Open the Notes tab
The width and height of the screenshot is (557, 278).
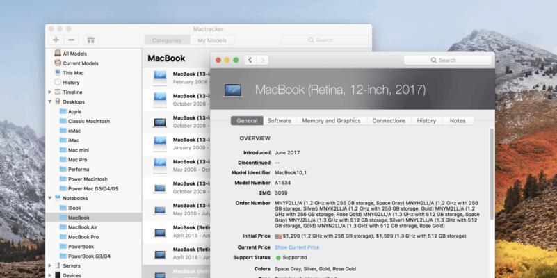pyautogui.click(x=458, y=121)
